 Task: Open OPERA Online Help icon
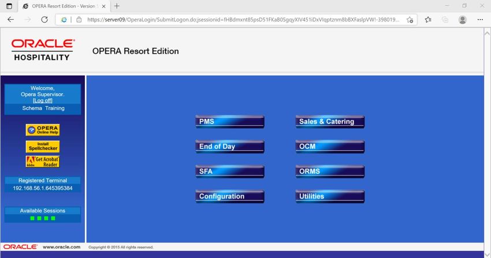tap(43, 130)
